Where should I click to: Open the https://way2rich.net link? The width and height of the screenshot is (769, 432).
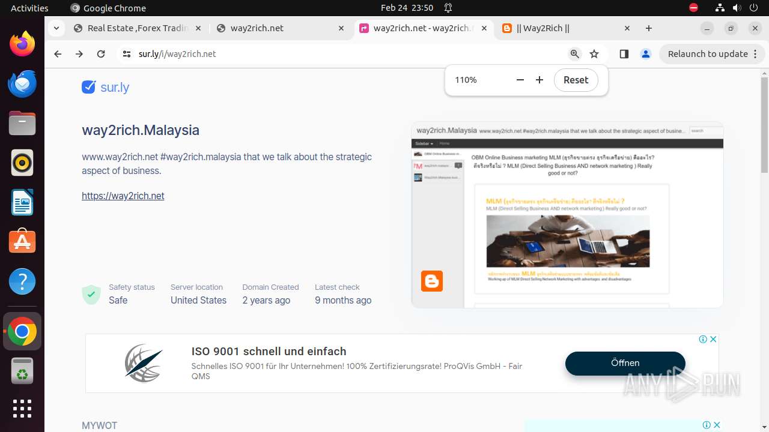[x=123, y=196]
